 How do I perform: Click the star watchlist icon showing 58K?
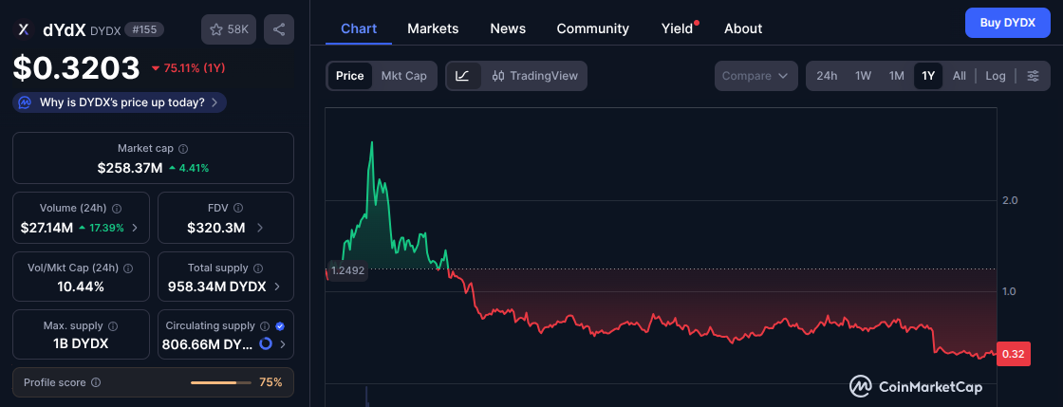[228, 29]
